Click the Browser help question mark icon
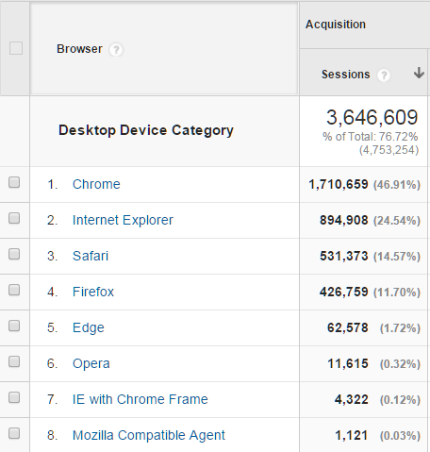Viewport: 430px width, 452px height. [116, 50]
